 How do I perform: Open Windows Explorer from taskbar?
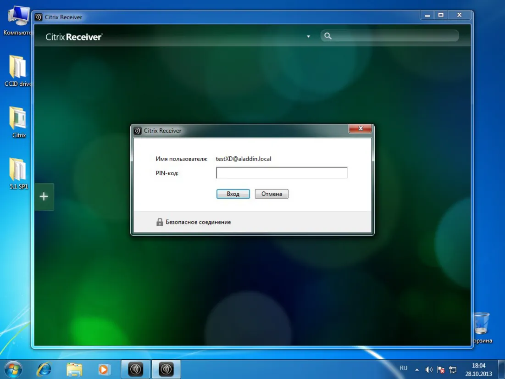pos(74,369)
